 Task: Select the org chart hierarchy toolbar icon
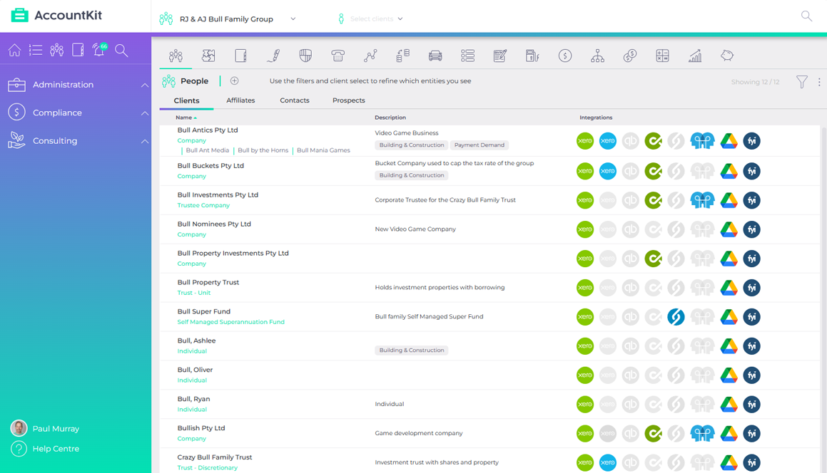pyautogui.click(x=597, y=56)
